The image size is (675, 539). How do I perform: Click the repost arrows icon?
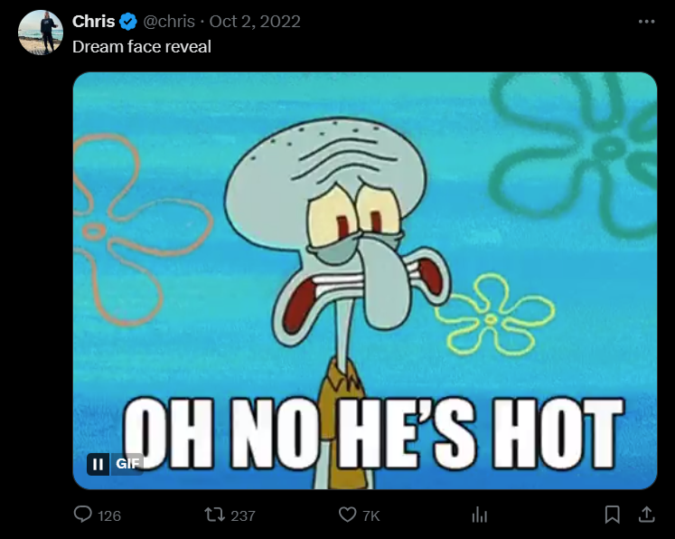[x=214, y=515]
